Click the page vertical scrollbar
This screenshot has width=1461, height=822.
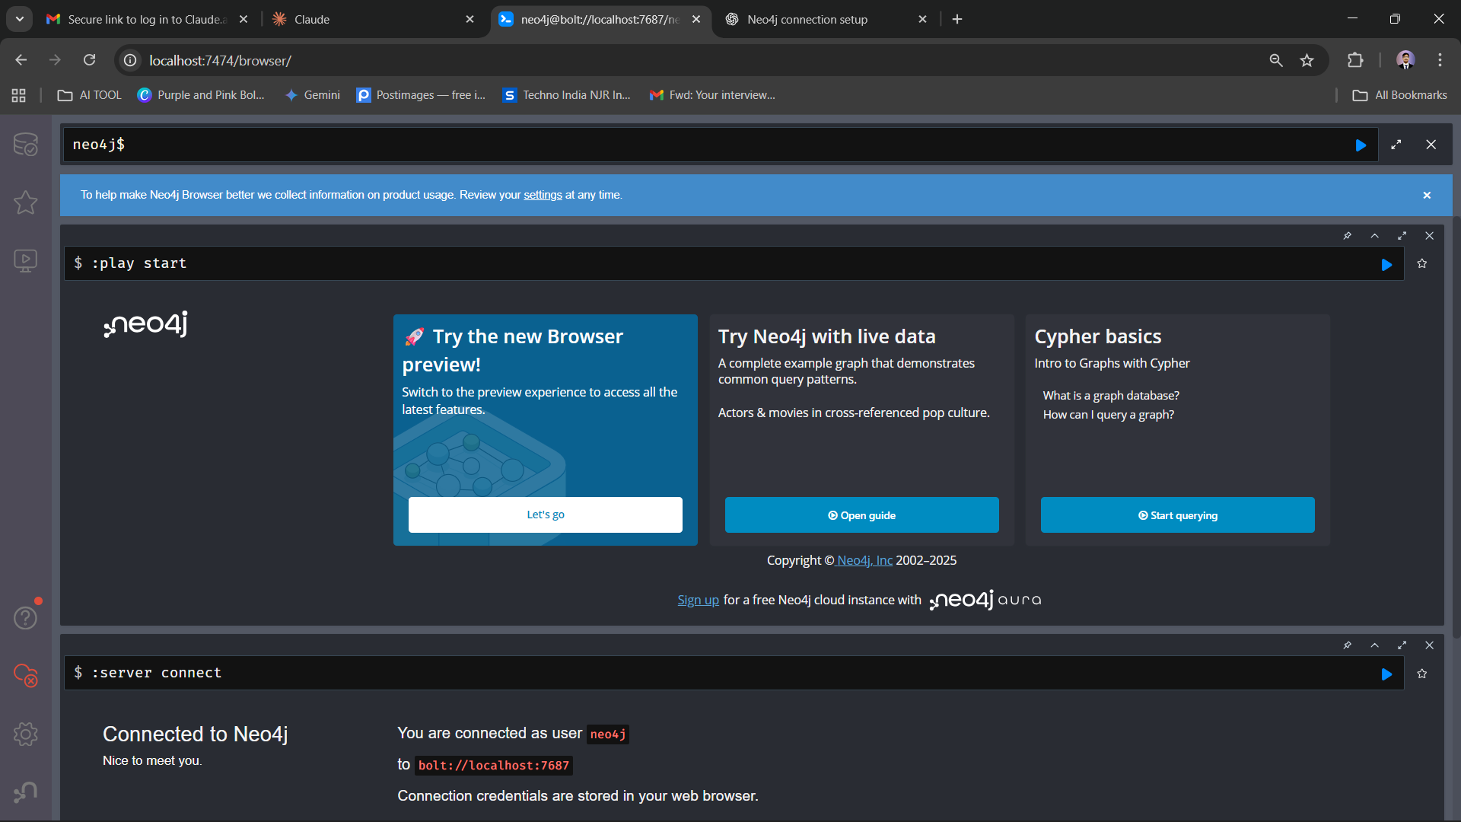1456,426
